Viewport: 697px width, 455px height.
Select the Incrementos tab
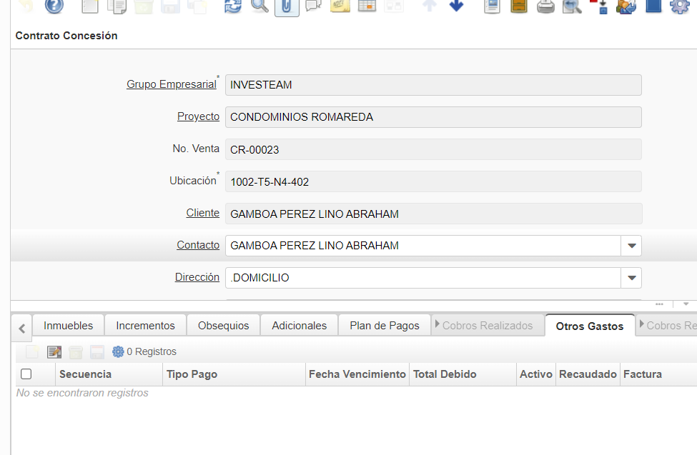coord(145,326)
